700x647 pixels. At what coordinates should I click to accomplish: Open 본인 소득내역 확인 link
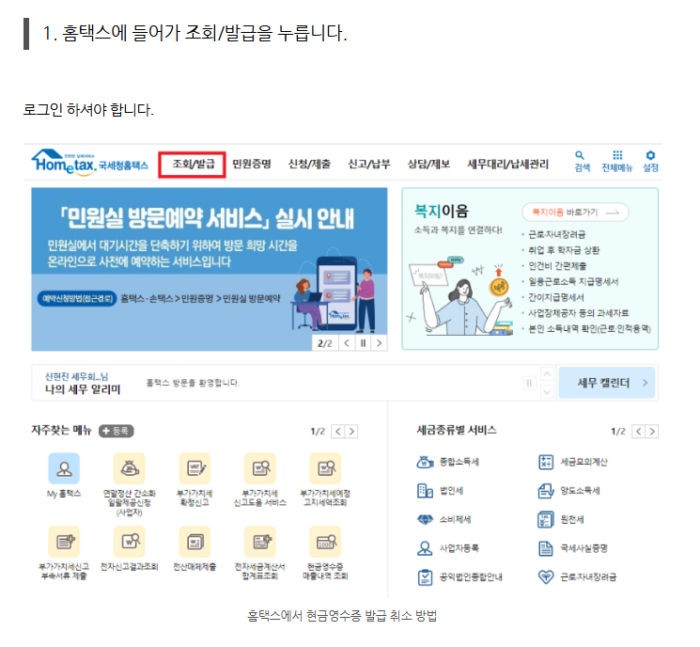(x=589, y=328)
